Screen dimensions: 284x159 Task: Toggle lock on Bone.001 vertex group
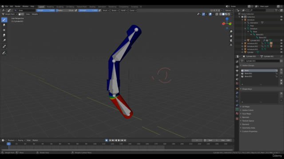click(x=276, y=74)
